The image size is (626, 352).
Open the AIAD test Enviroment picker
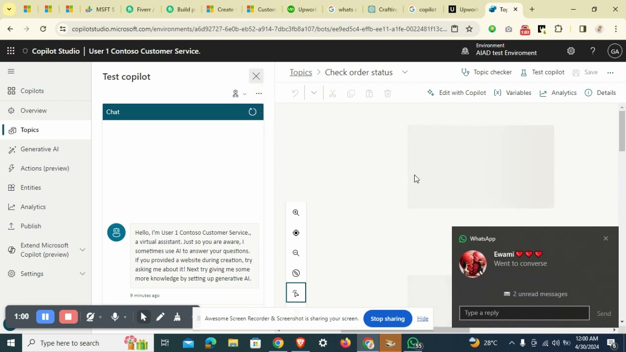coord(499,50)
